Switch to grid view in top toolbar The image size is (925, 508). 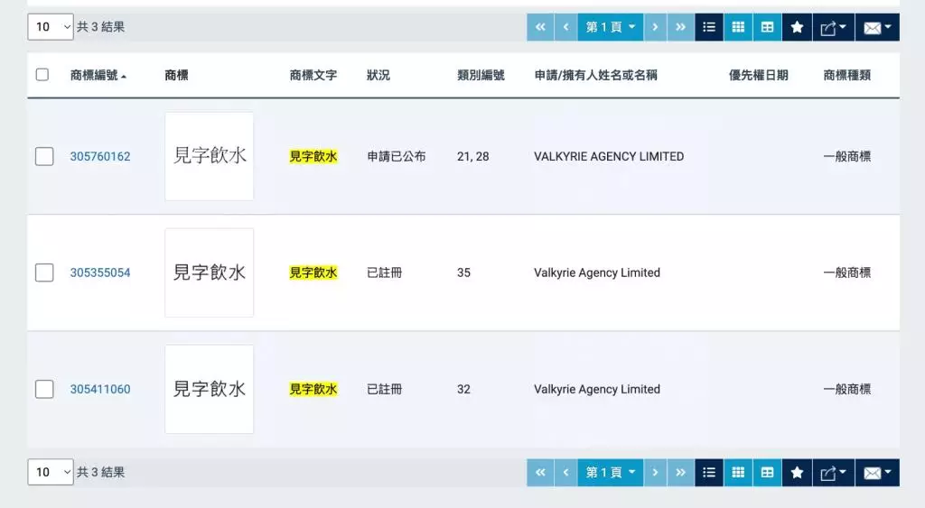738,27
